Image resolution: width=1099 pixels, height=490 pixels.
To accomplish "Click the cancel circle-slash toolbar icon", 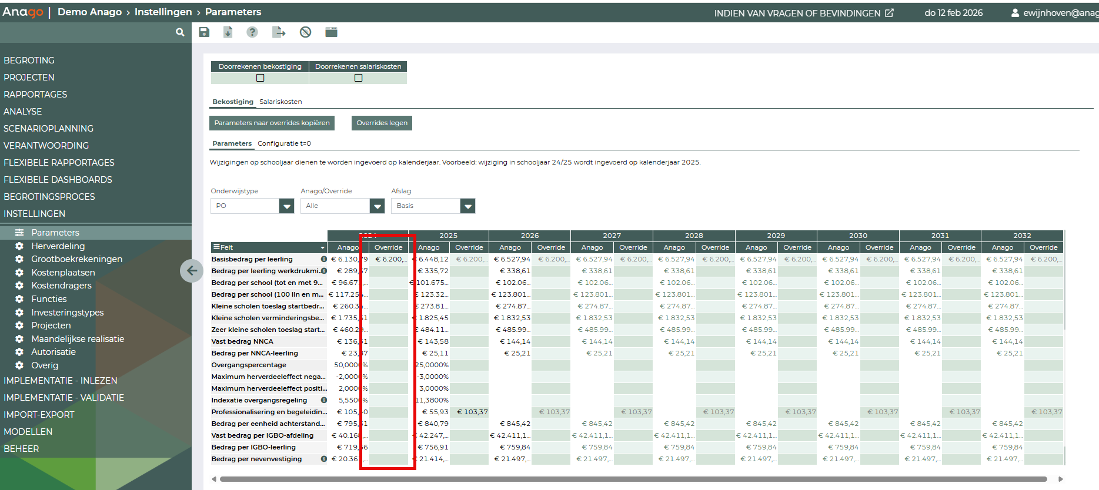I will click(x=305, y=32).
